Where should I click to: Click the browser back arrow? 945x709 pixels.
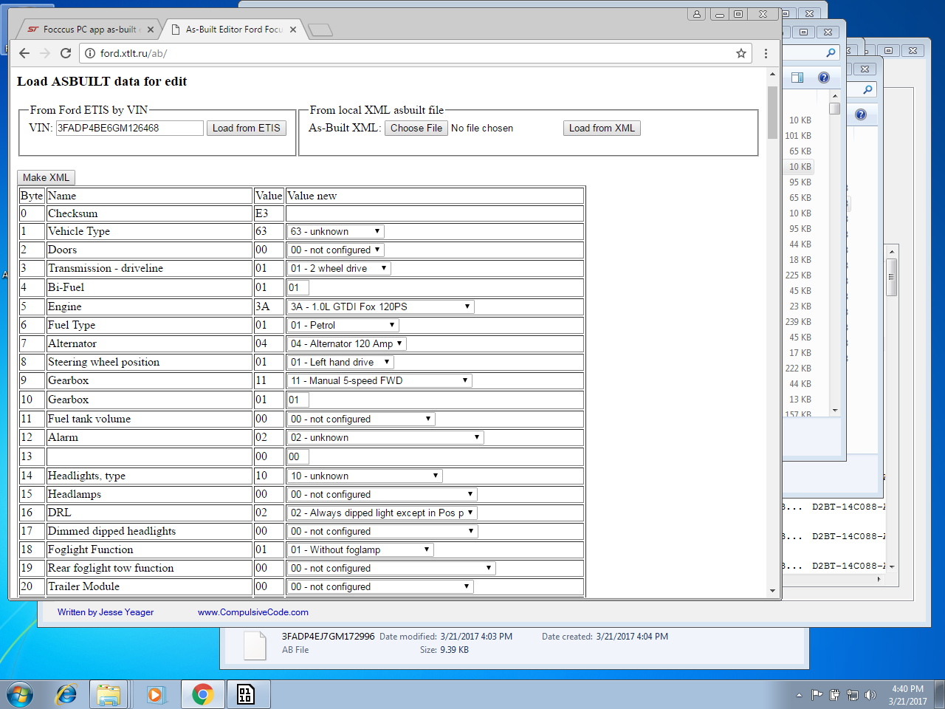pos(24,53)
